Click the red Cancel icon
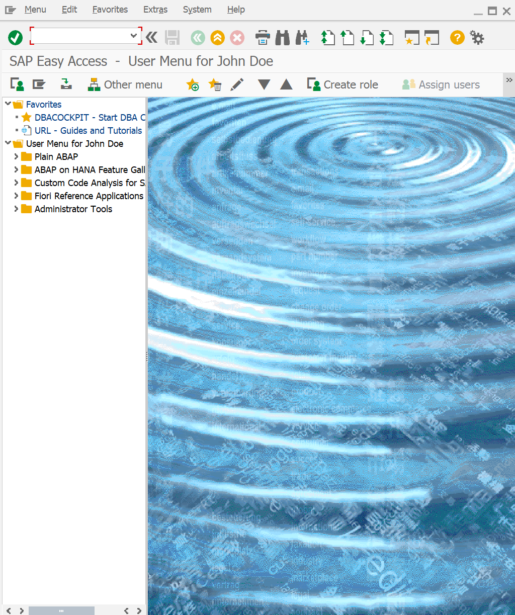This screenshot has height=615, width=515. 237,38
